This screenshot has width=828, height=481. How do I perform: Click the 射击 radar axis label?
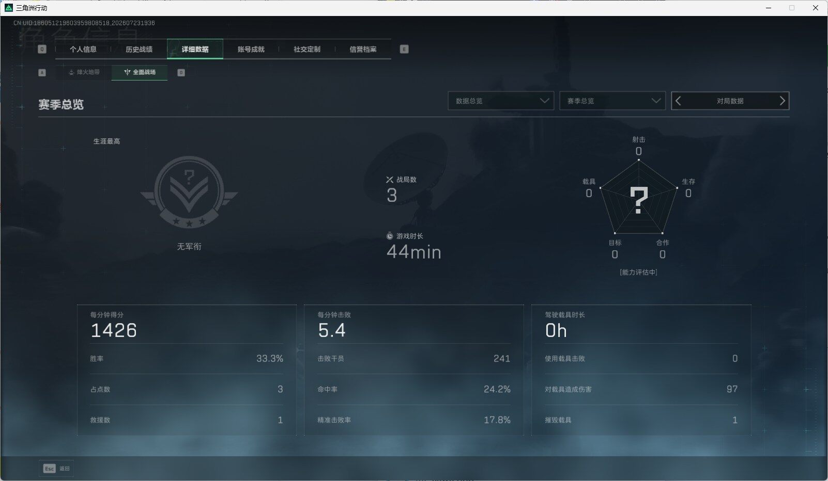coord(639,139)
